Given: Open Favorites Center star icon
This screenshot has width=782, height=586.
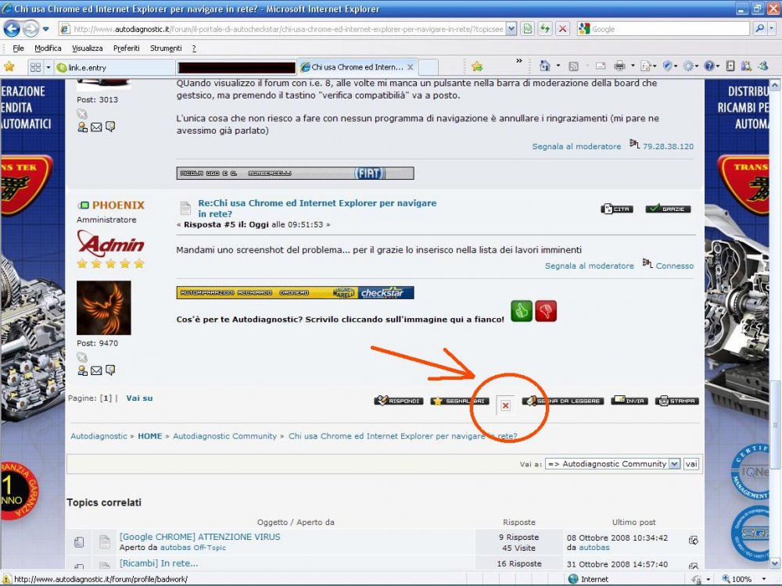Looking at the screenshot, I should coord(9,66).
